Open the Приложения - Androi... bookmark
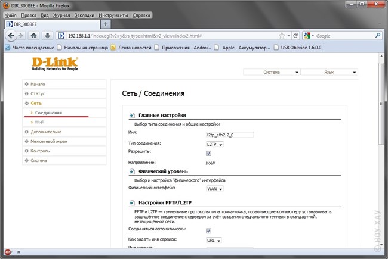Image resolution: width=388 pixels, height=259 pixels. tap(183, 48)
